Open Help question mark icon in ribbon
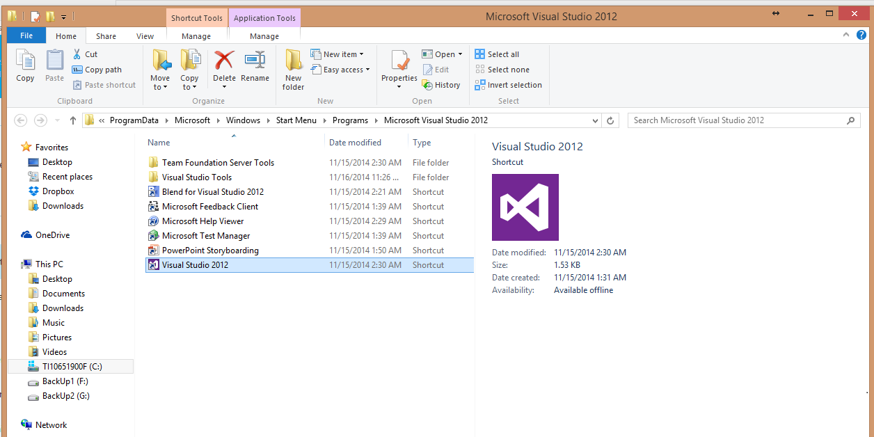This screenshot has width=874, height=437. pos(862,35)
